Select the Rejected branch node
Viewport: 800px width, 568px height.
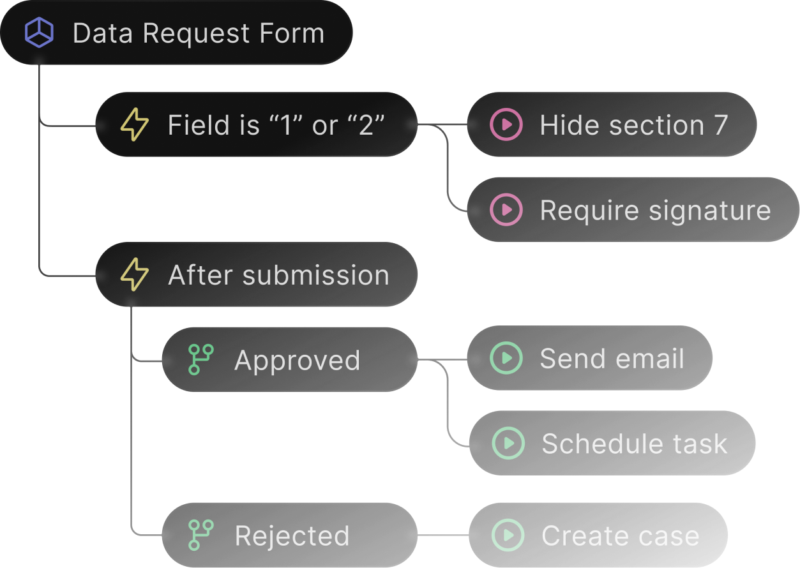point(292,535)
